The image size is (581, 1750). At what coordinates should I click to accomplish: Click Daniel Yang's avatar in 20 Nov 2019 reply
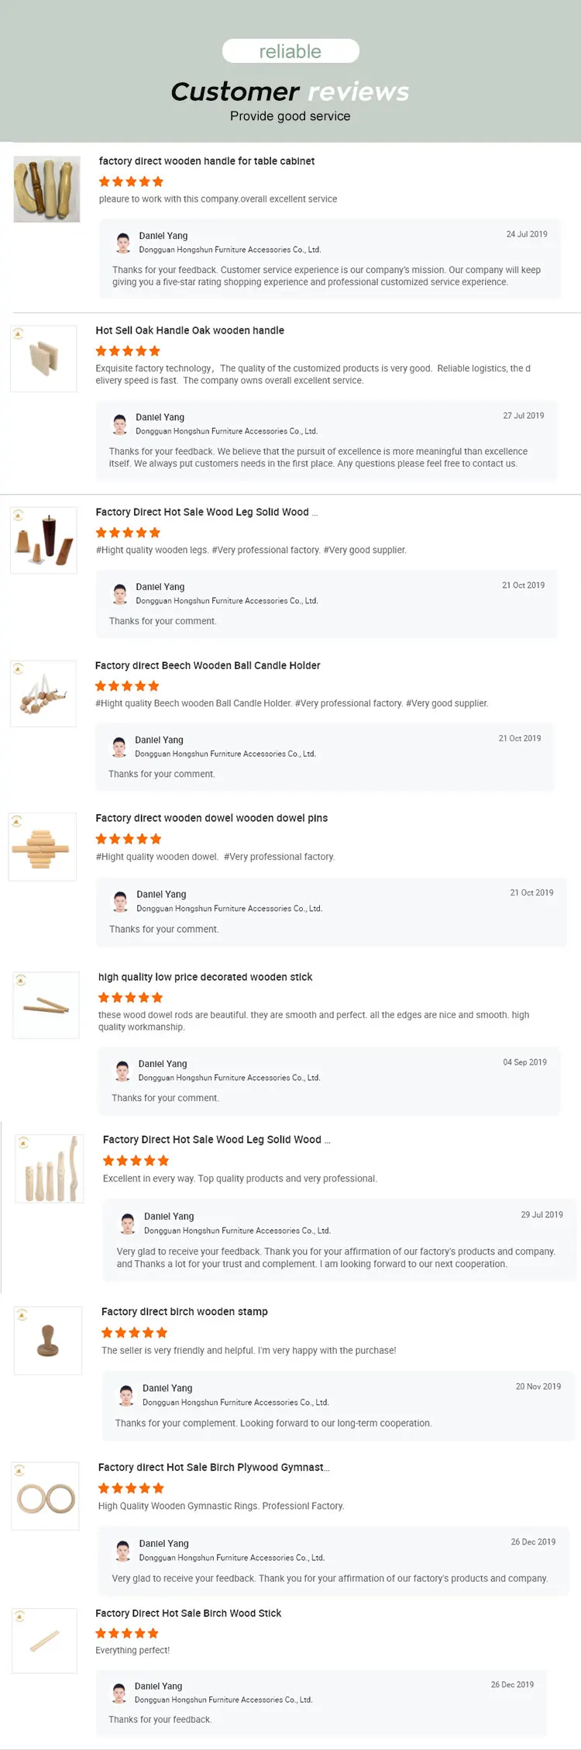click(126, 1395)
